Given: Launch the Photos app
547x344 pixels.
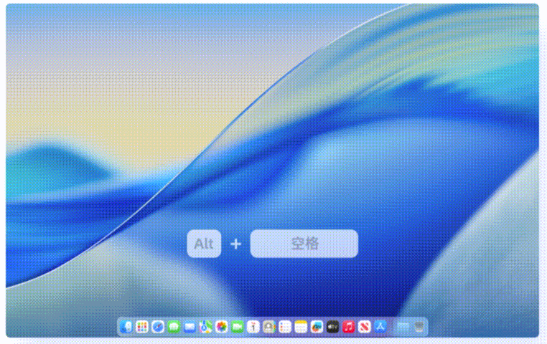Looking at the screenshot, I should coord(221,327).
